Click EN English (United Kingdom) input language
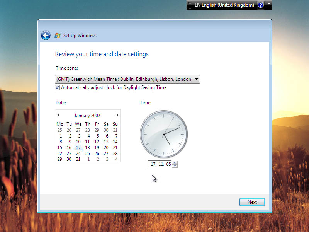The image size is (309, 232). click(x=224, y=5)
